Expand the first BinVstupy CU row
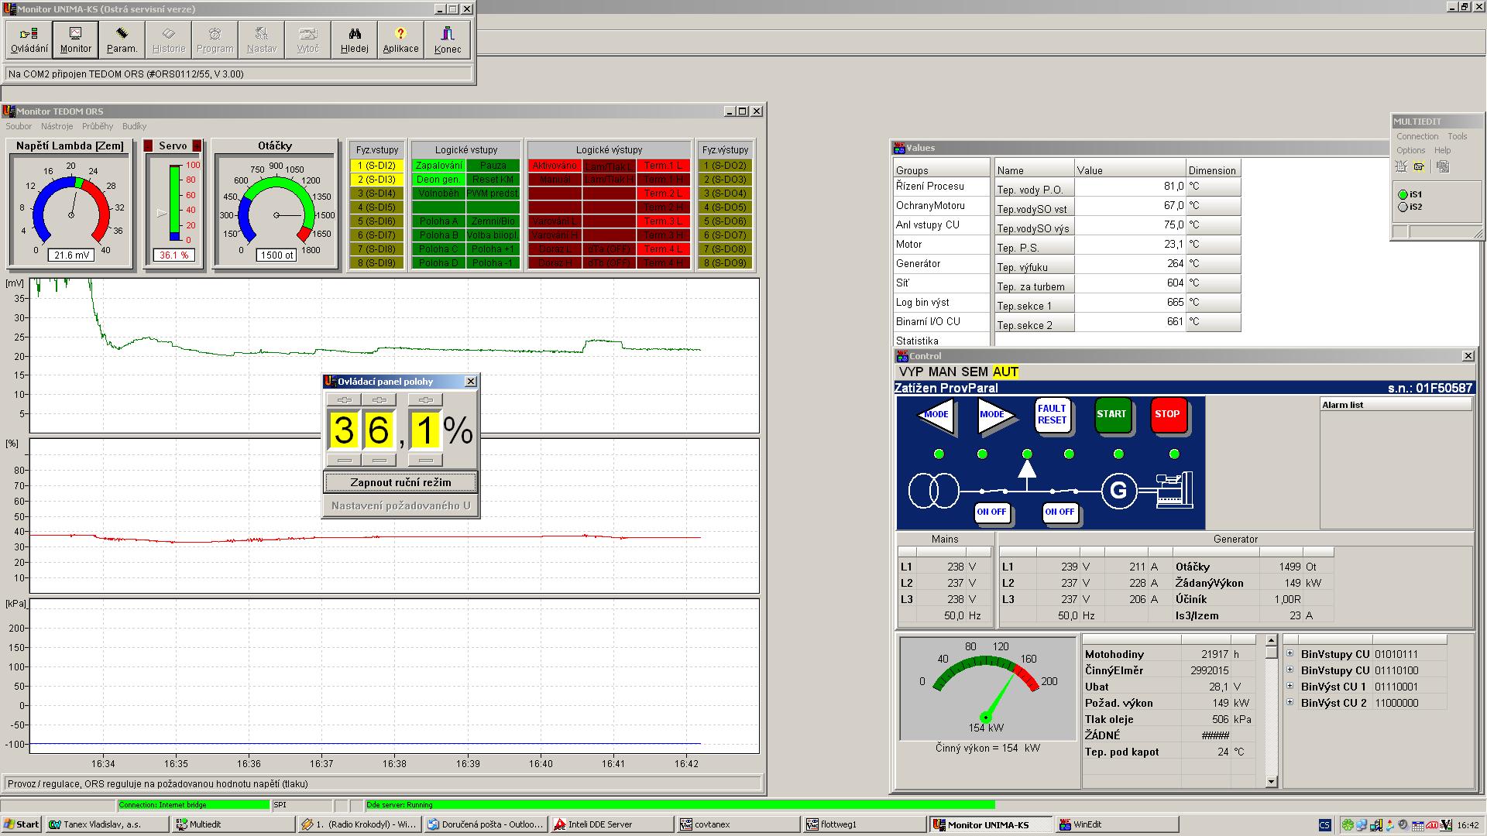 tap(1290, 653)
